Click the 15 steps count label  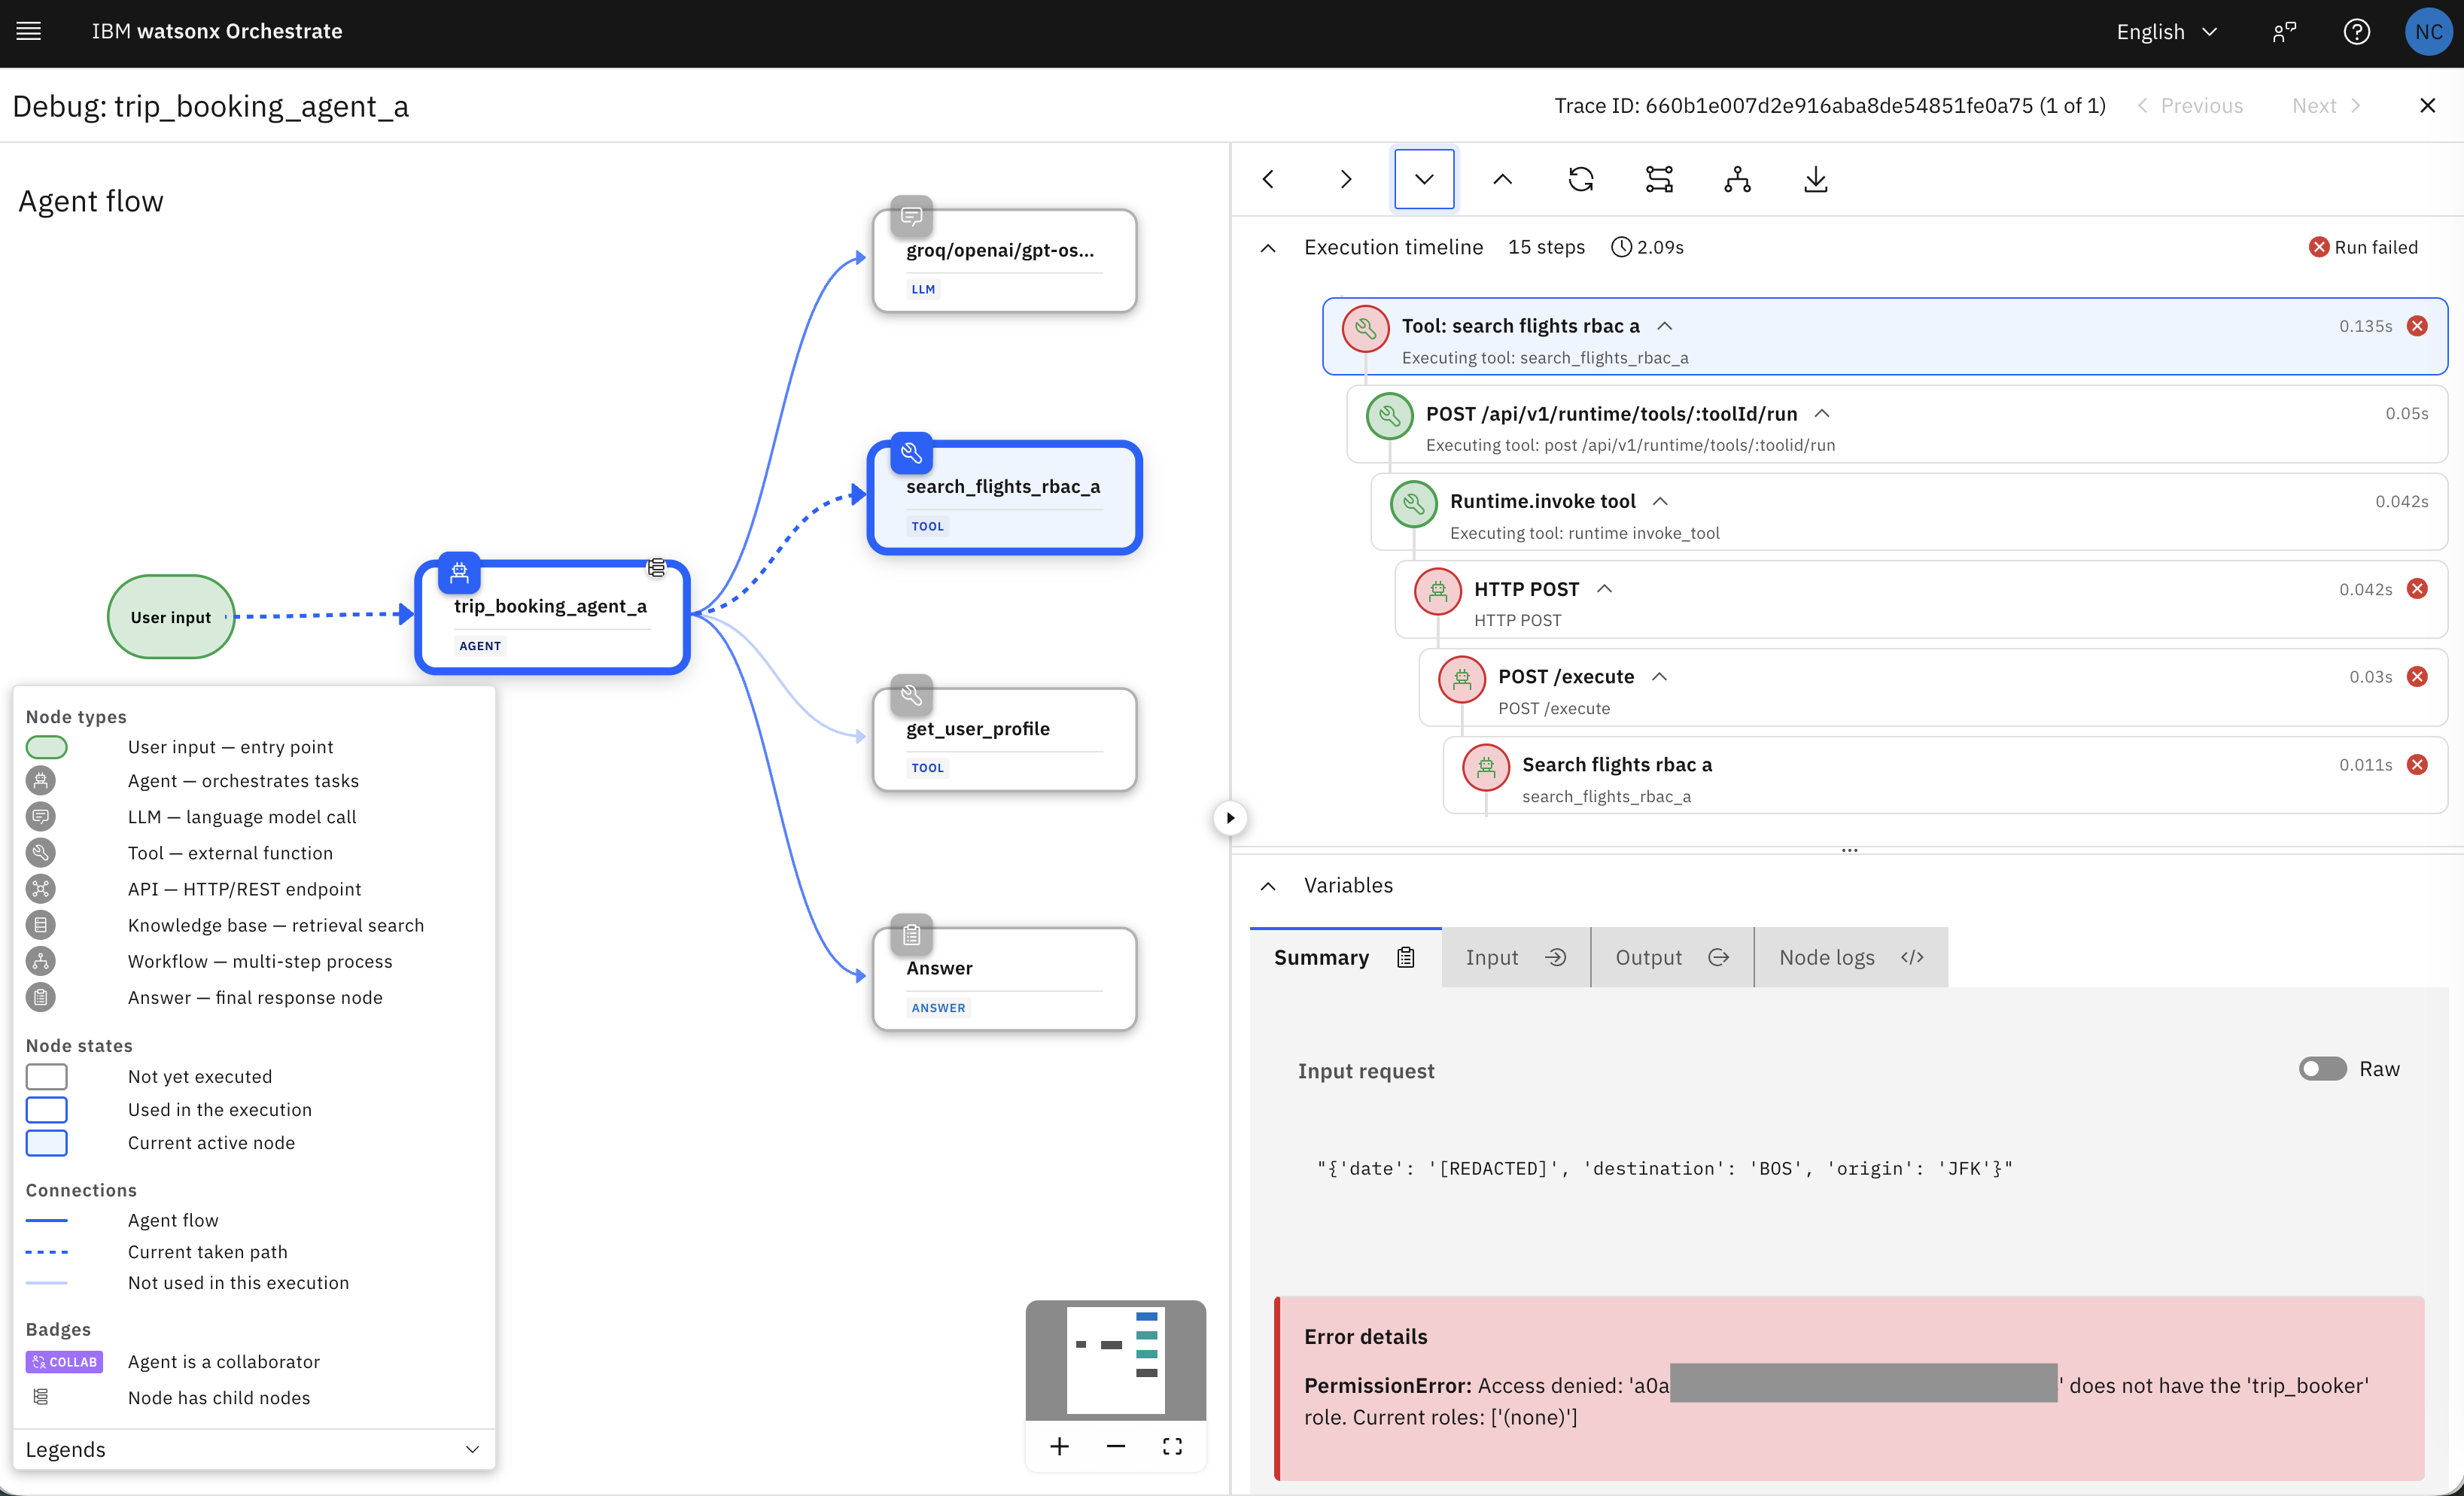1546,247
